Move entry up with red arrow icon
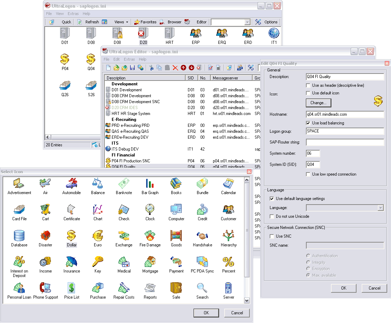 (183, 68)
